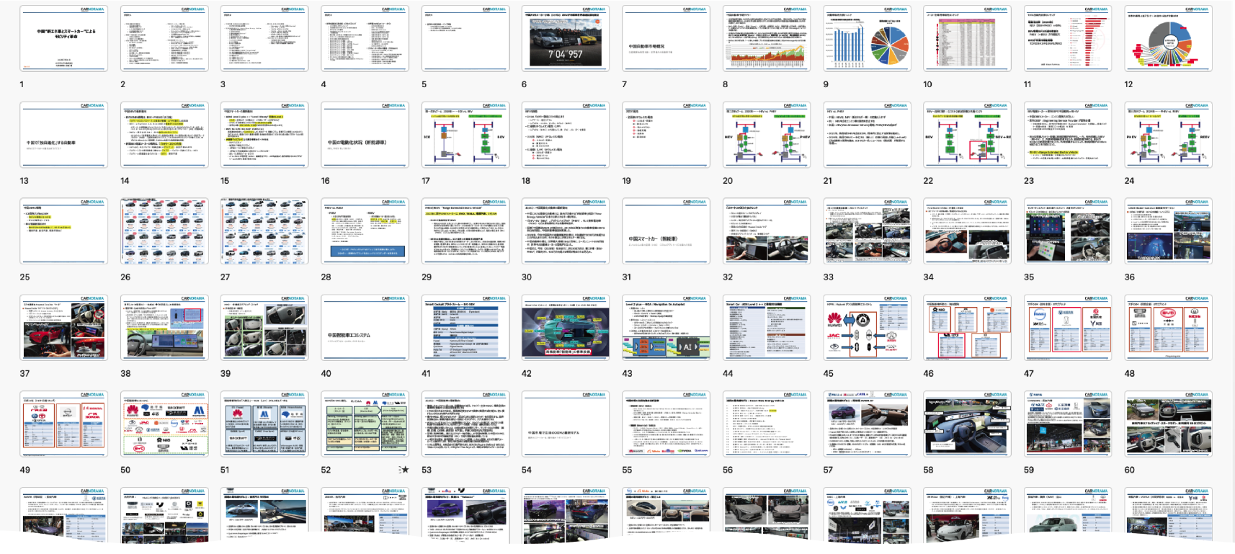Select slide 52 green flowchart thumbnail

pyautogui.click(x=365, y=424)
